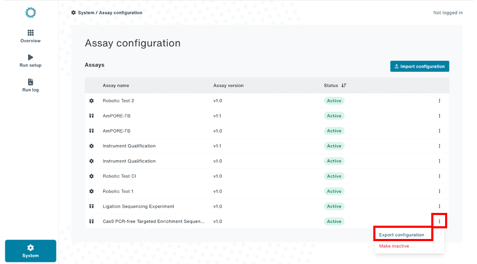Click the v1.0 version of Robotic Test CI
The height and width of the screenshot is (264, 477).
pos(217,176)
